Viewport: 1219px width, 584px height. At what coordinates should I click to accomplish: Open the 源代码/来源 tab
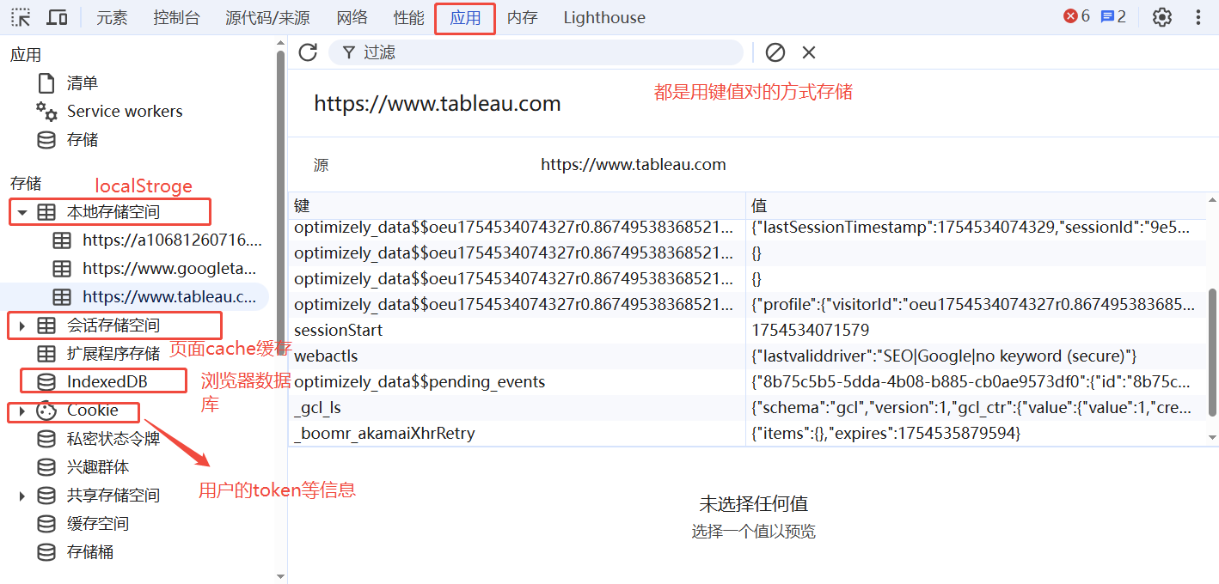(x=267, y=17)
